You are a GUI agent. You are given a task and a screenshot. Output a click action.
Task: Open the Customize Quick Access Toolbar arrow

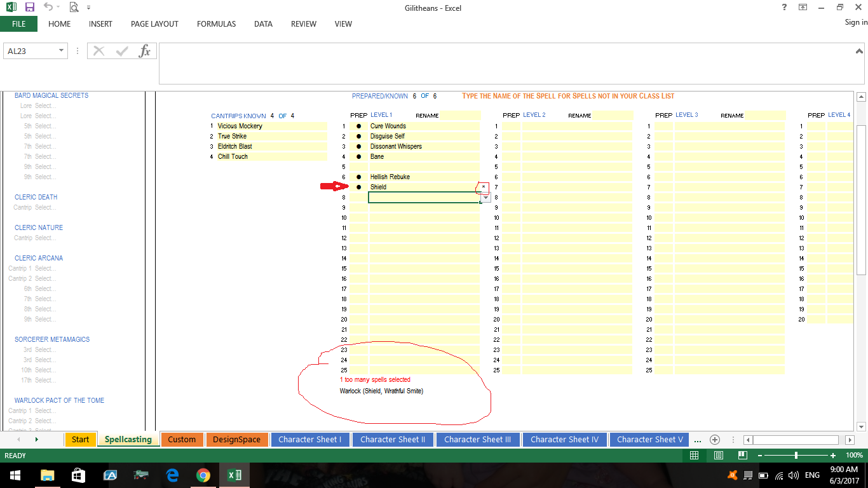(88, 8)
